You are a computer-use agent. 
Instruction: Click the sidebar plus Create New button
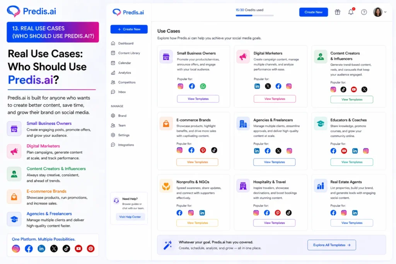(x=129, y=29)
